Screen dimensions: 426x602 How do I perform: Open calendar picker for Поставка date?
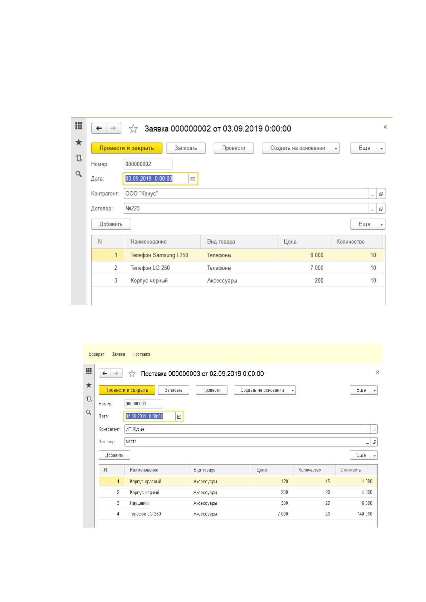(x=179, y=417)
